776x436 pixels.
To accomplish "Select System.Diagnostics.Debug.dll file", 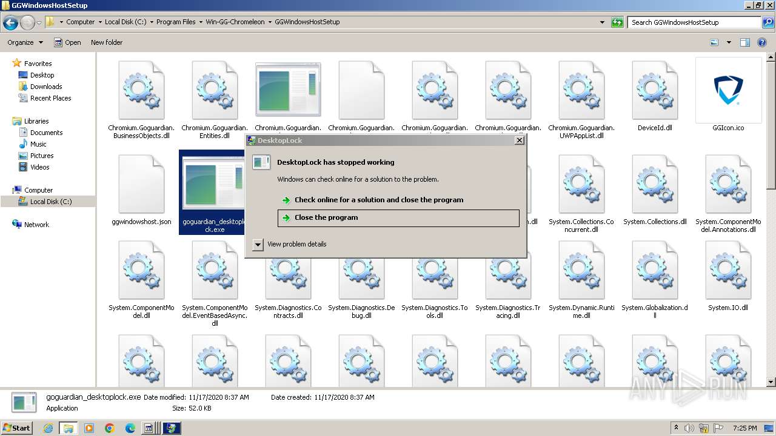I will (x=361, y=279).
